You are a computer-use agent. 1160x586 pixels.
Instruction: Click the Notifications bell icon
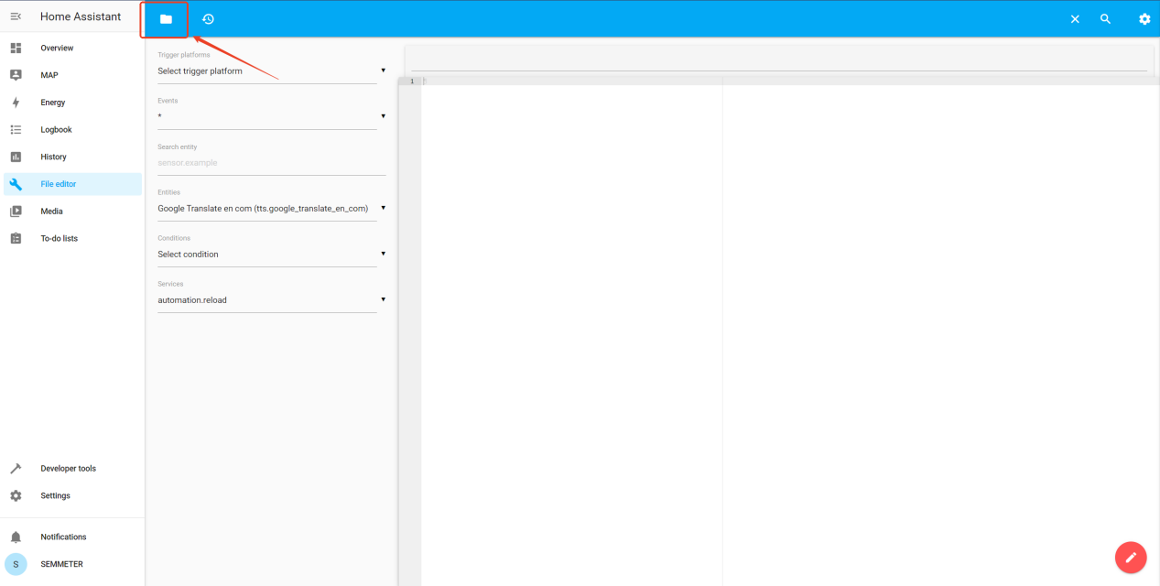(x=16, y=537)
